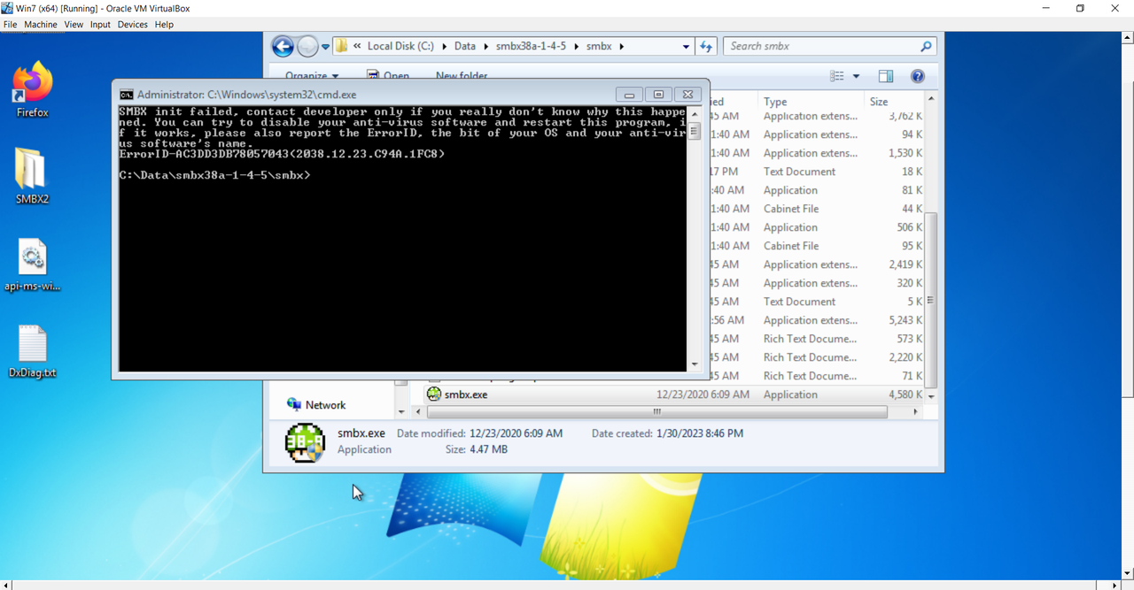
Task: Open the VirtualBox Help menu
Action: pos(164,25)
